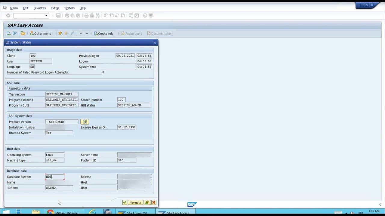Image resolution: width=385 pixels, height=216 pixels.
Task: Click the Product Version See Details field
Action: click(x=62, y=122)
